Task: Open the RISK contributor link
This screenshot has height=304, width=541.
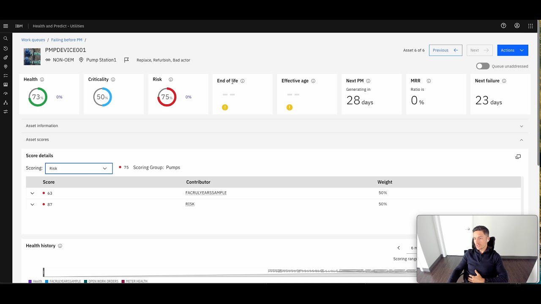Action: pos(190,204)
